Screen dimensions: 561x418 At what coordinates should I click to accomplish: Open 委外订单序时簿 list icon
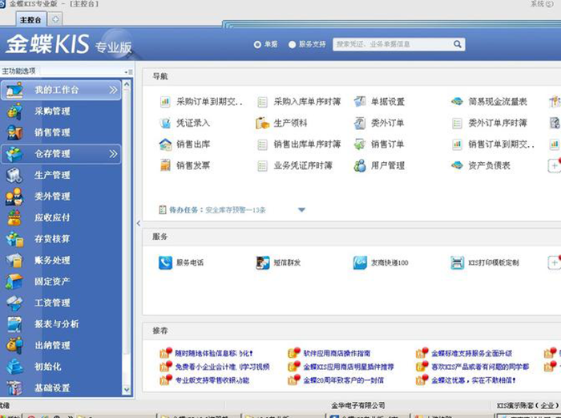[457, 124]
